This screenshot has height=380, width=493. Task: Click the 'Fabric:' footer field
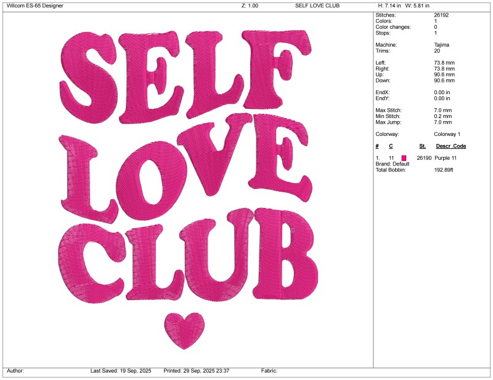(x=269, y=371)
